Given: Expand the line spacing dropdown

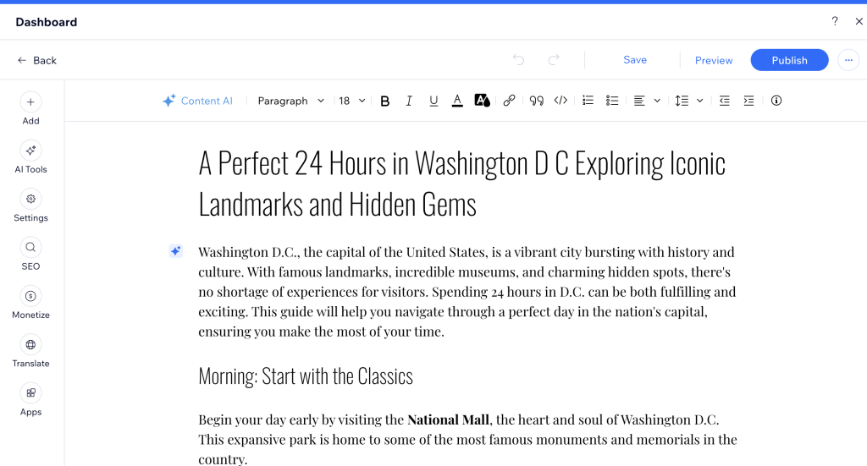Looking at the screenshot, I should pyautogui.click(x=688, y=101).
